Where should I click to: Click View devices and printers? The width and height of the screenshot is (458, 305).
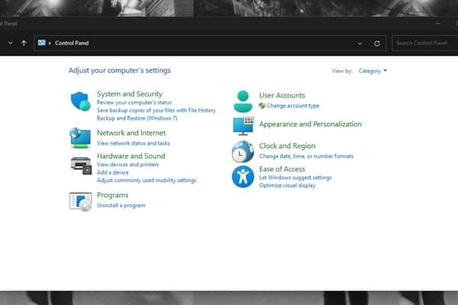point(127,165)
